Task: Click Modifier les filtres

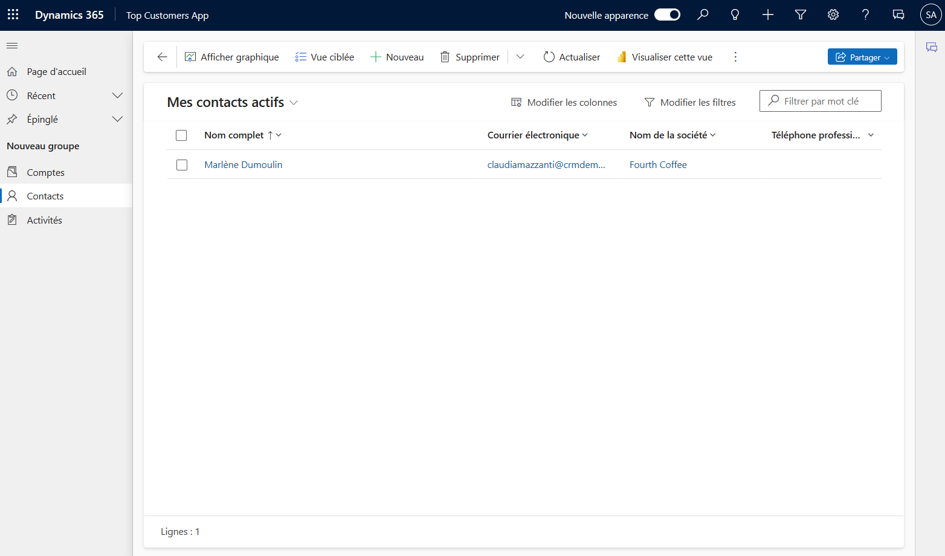Action: tap(690, 102)
